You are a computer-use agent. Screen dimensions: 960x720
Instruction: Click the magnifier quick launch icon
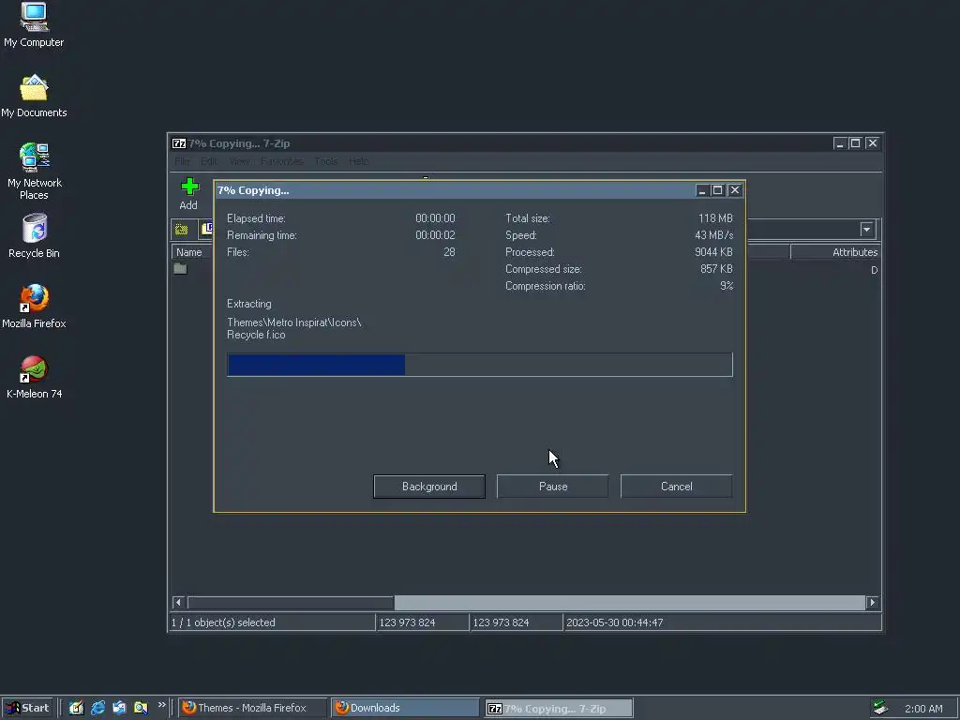click(141, 708)
